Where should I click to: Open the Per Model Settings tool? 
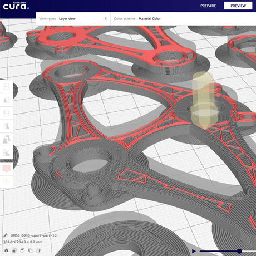click(6, 139)
